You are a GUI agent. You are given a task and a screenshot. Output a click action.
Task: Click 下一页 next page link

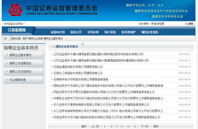click(x=144, y=127)
